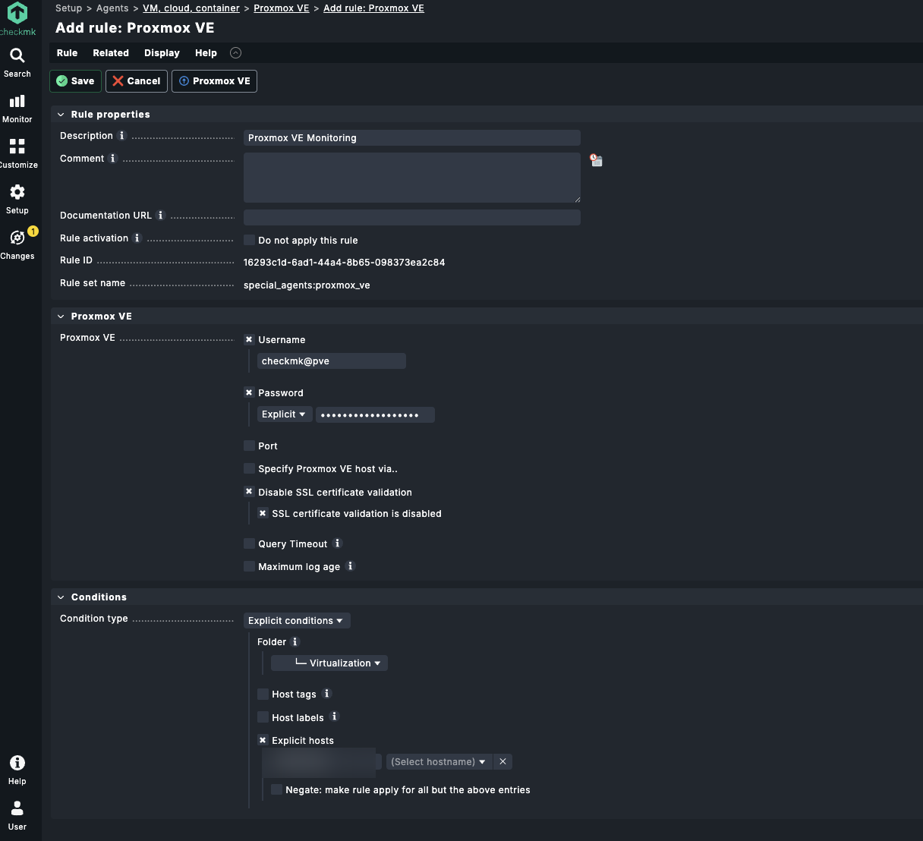Screen dimensions: 923x841
Task: Follow 'VM, cloud, container' breadcrumb link
Action: tap(191, 8)
